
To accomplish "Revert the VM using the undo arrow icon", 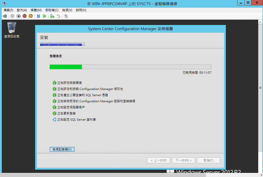I will pyautogui.click(x=58, y=16).
